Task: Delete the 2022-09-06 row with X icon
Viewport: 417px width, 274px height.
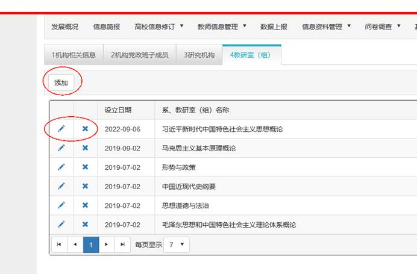Action: tap(85, 129)
